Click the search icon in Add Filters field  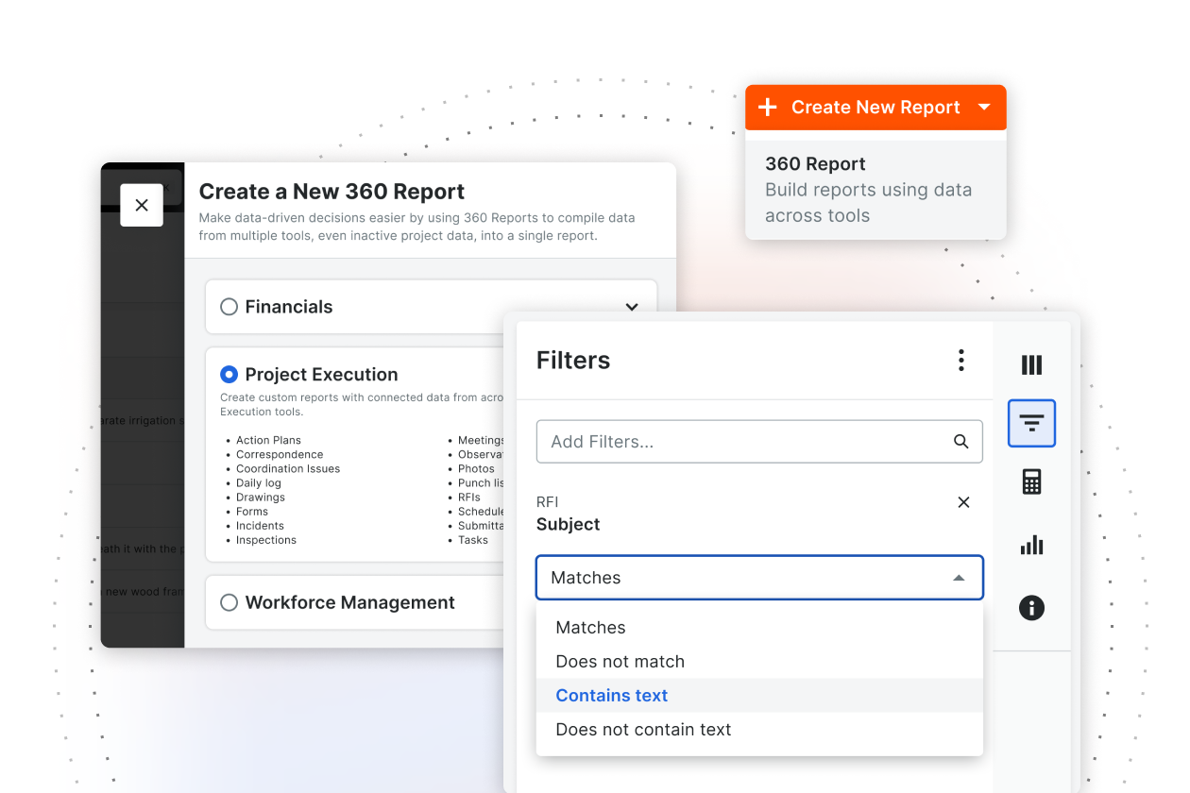pos(961,441)
